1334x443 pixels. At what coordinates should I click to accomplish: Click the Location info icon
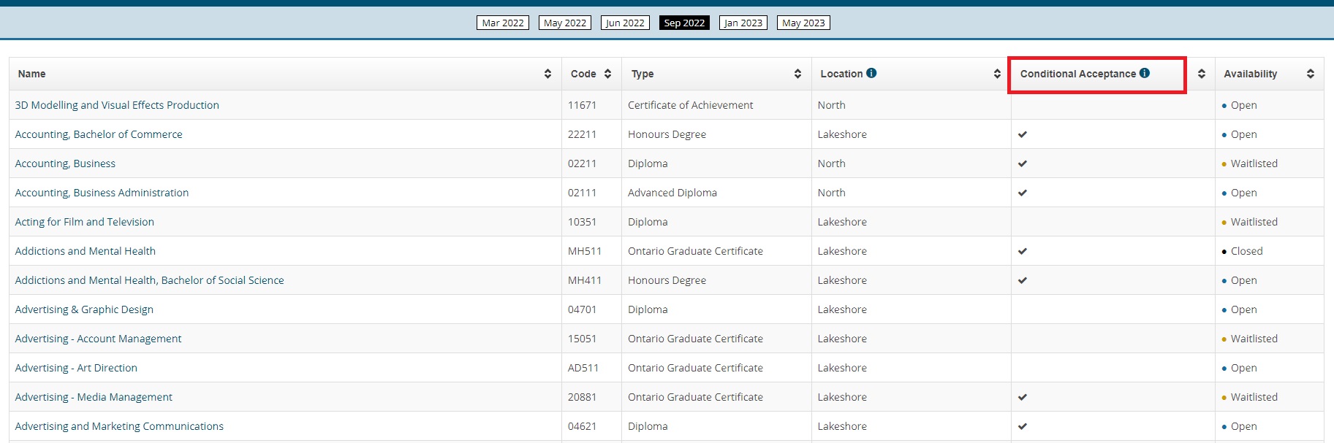(x=871, y=73)
